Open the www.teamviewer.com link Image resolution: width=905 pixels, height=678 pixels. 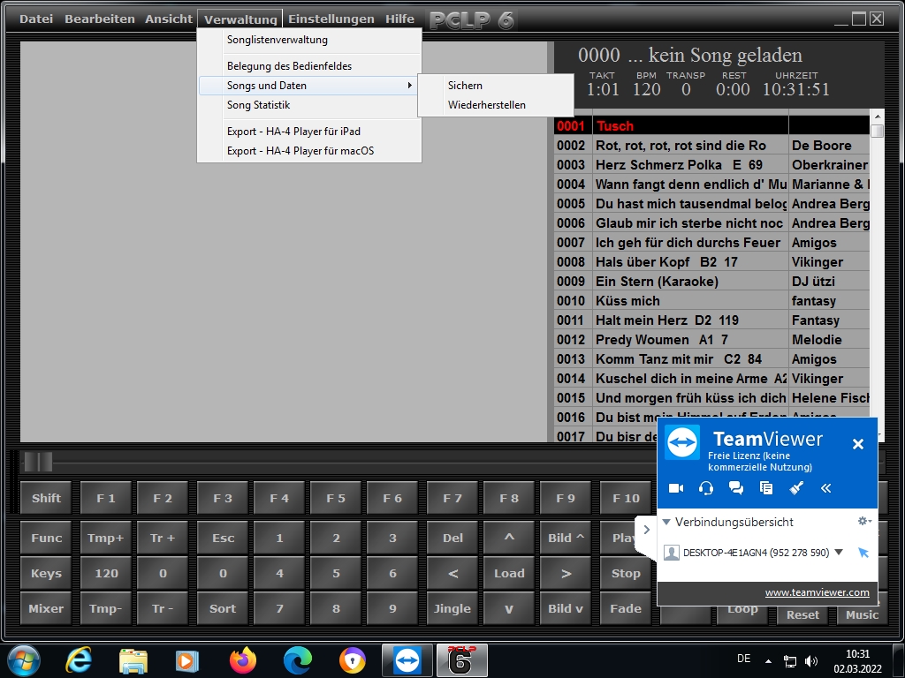[817, 592]
